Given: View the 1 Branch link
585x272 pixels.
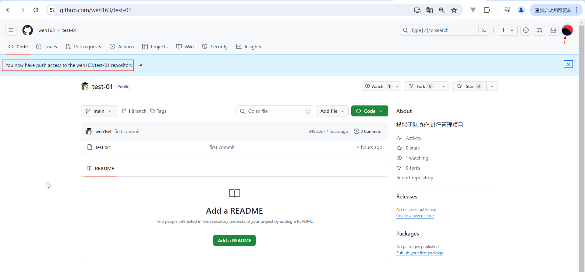Looking at the screenshot, I should [x=134, y=111].
